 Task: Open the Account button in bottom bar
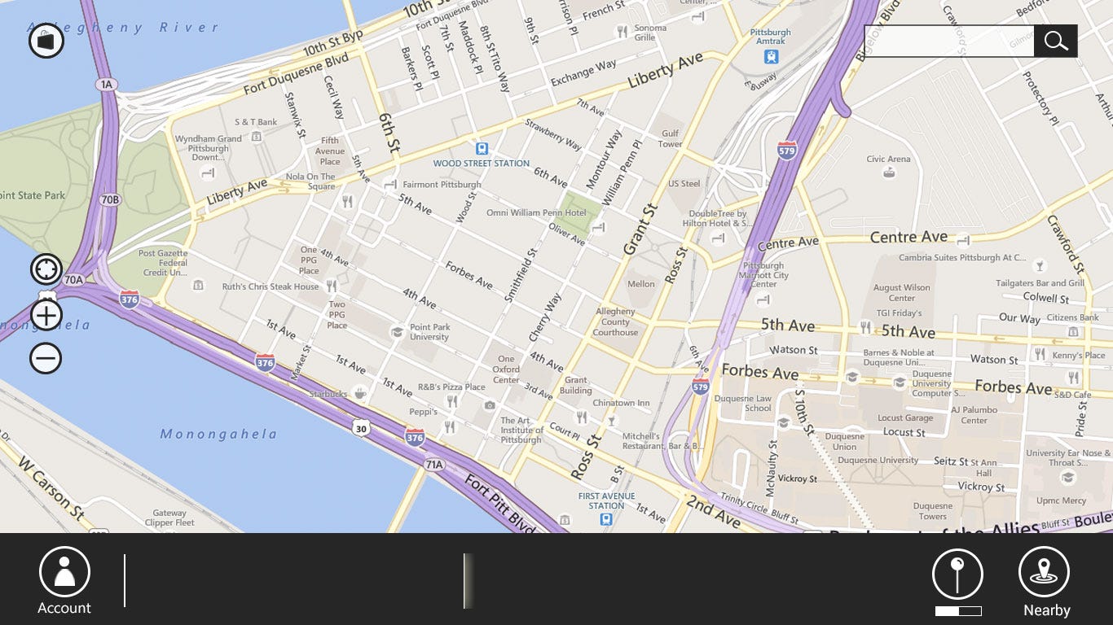pos(64,581)
